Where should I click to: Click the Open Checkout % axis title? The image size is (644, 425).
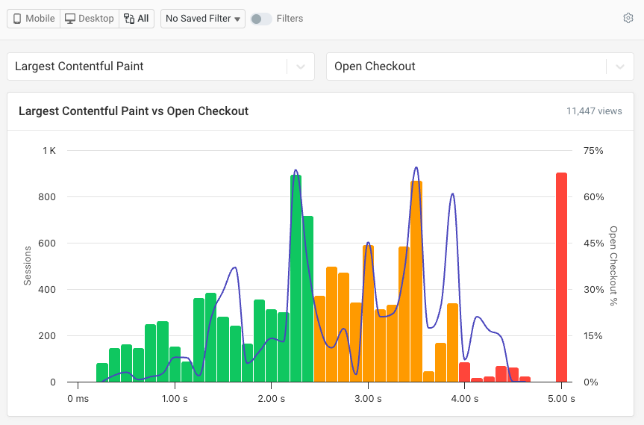pyautogui.click(x=613, y=265)
